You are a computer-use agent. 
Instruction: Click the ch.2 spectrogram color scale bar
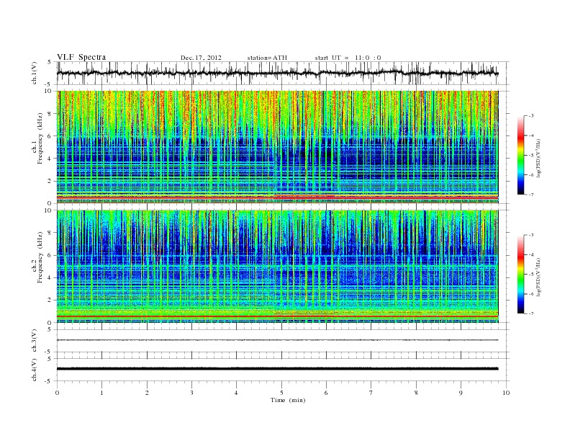tap(520, 275)
